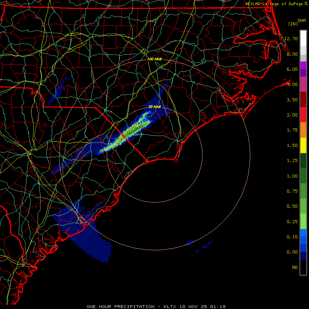This screenshot has height=309, width=309.
Task: Click the '8.00' legend value
Action: (x=292, y=54)
